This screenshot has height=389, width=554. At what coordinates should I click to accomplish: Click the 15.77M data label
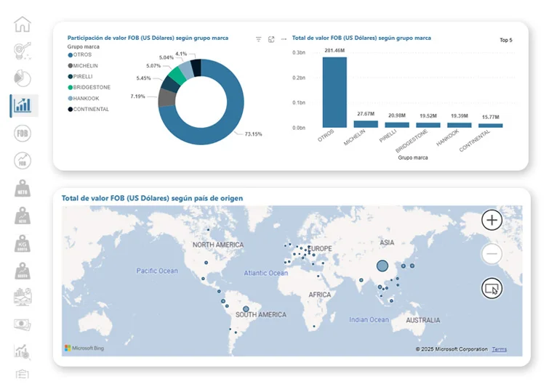491,117
